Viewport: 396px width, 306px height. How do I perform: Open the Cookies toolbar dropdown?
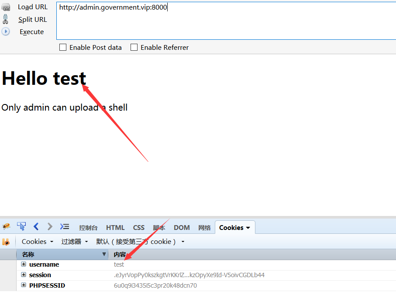(x=38, y=241)
